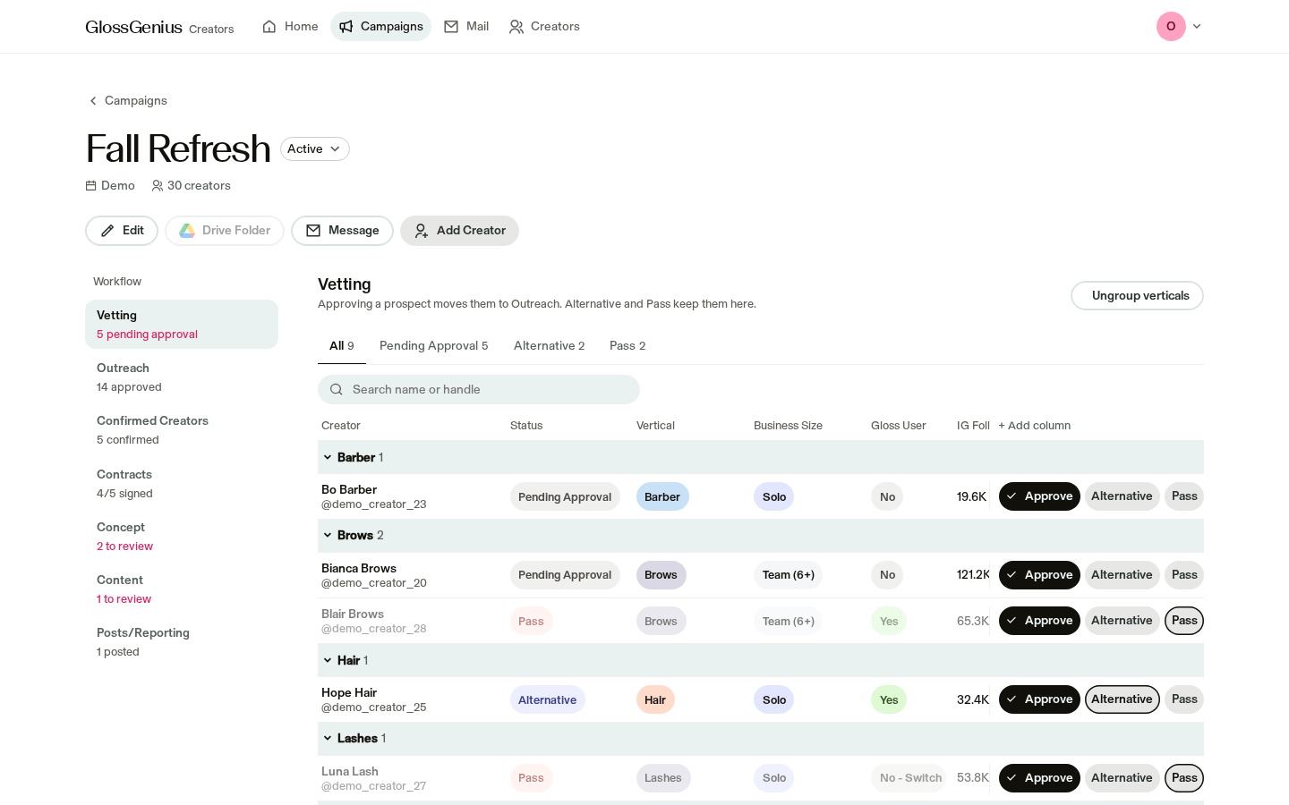Open Bianca Brows creator profile
Screen dimensions: 1289x805
pyautogui.click(x=359, y=569)
